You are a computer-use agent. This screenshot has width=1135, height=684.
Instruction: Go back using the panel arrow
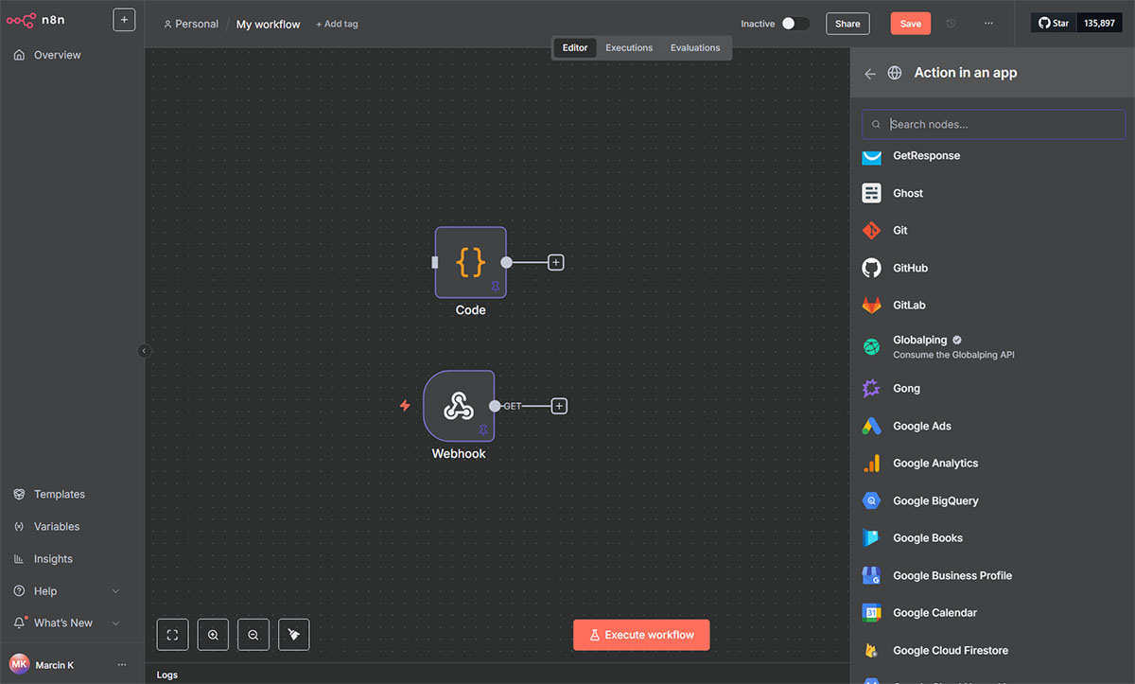coord(870,73)
